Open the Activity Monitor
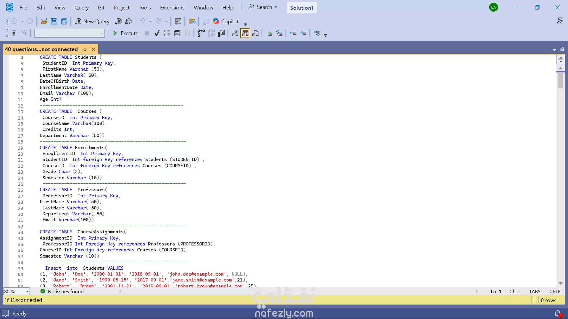This screenshot has height=319, width=568. pos(178,21)
